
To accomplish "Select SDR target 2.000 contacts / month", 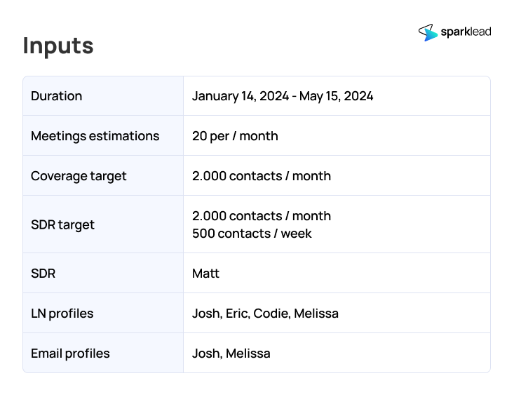I will 262,216.
